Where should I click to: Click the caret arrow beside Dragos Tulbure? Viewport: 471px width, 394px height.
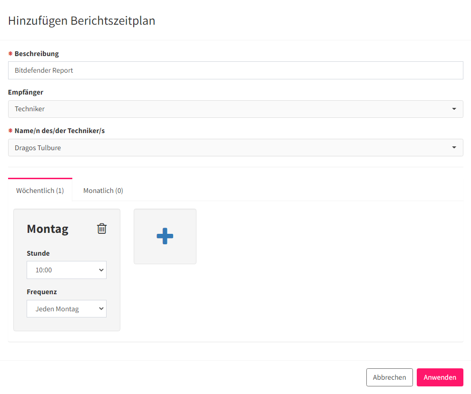coord(454,147)
